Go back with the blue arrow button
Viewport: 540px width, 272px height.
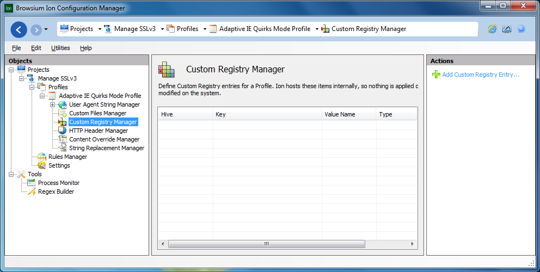click(19, 29)
